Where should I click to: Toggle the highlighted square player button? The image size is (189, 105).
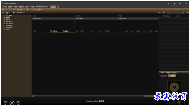179,103
